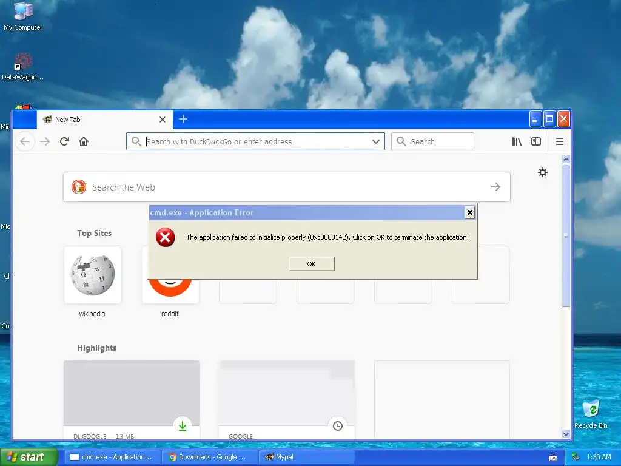
Task: Click the vertical scrollbar thumb
Action: pyautogui.click(x=566, y=235)
